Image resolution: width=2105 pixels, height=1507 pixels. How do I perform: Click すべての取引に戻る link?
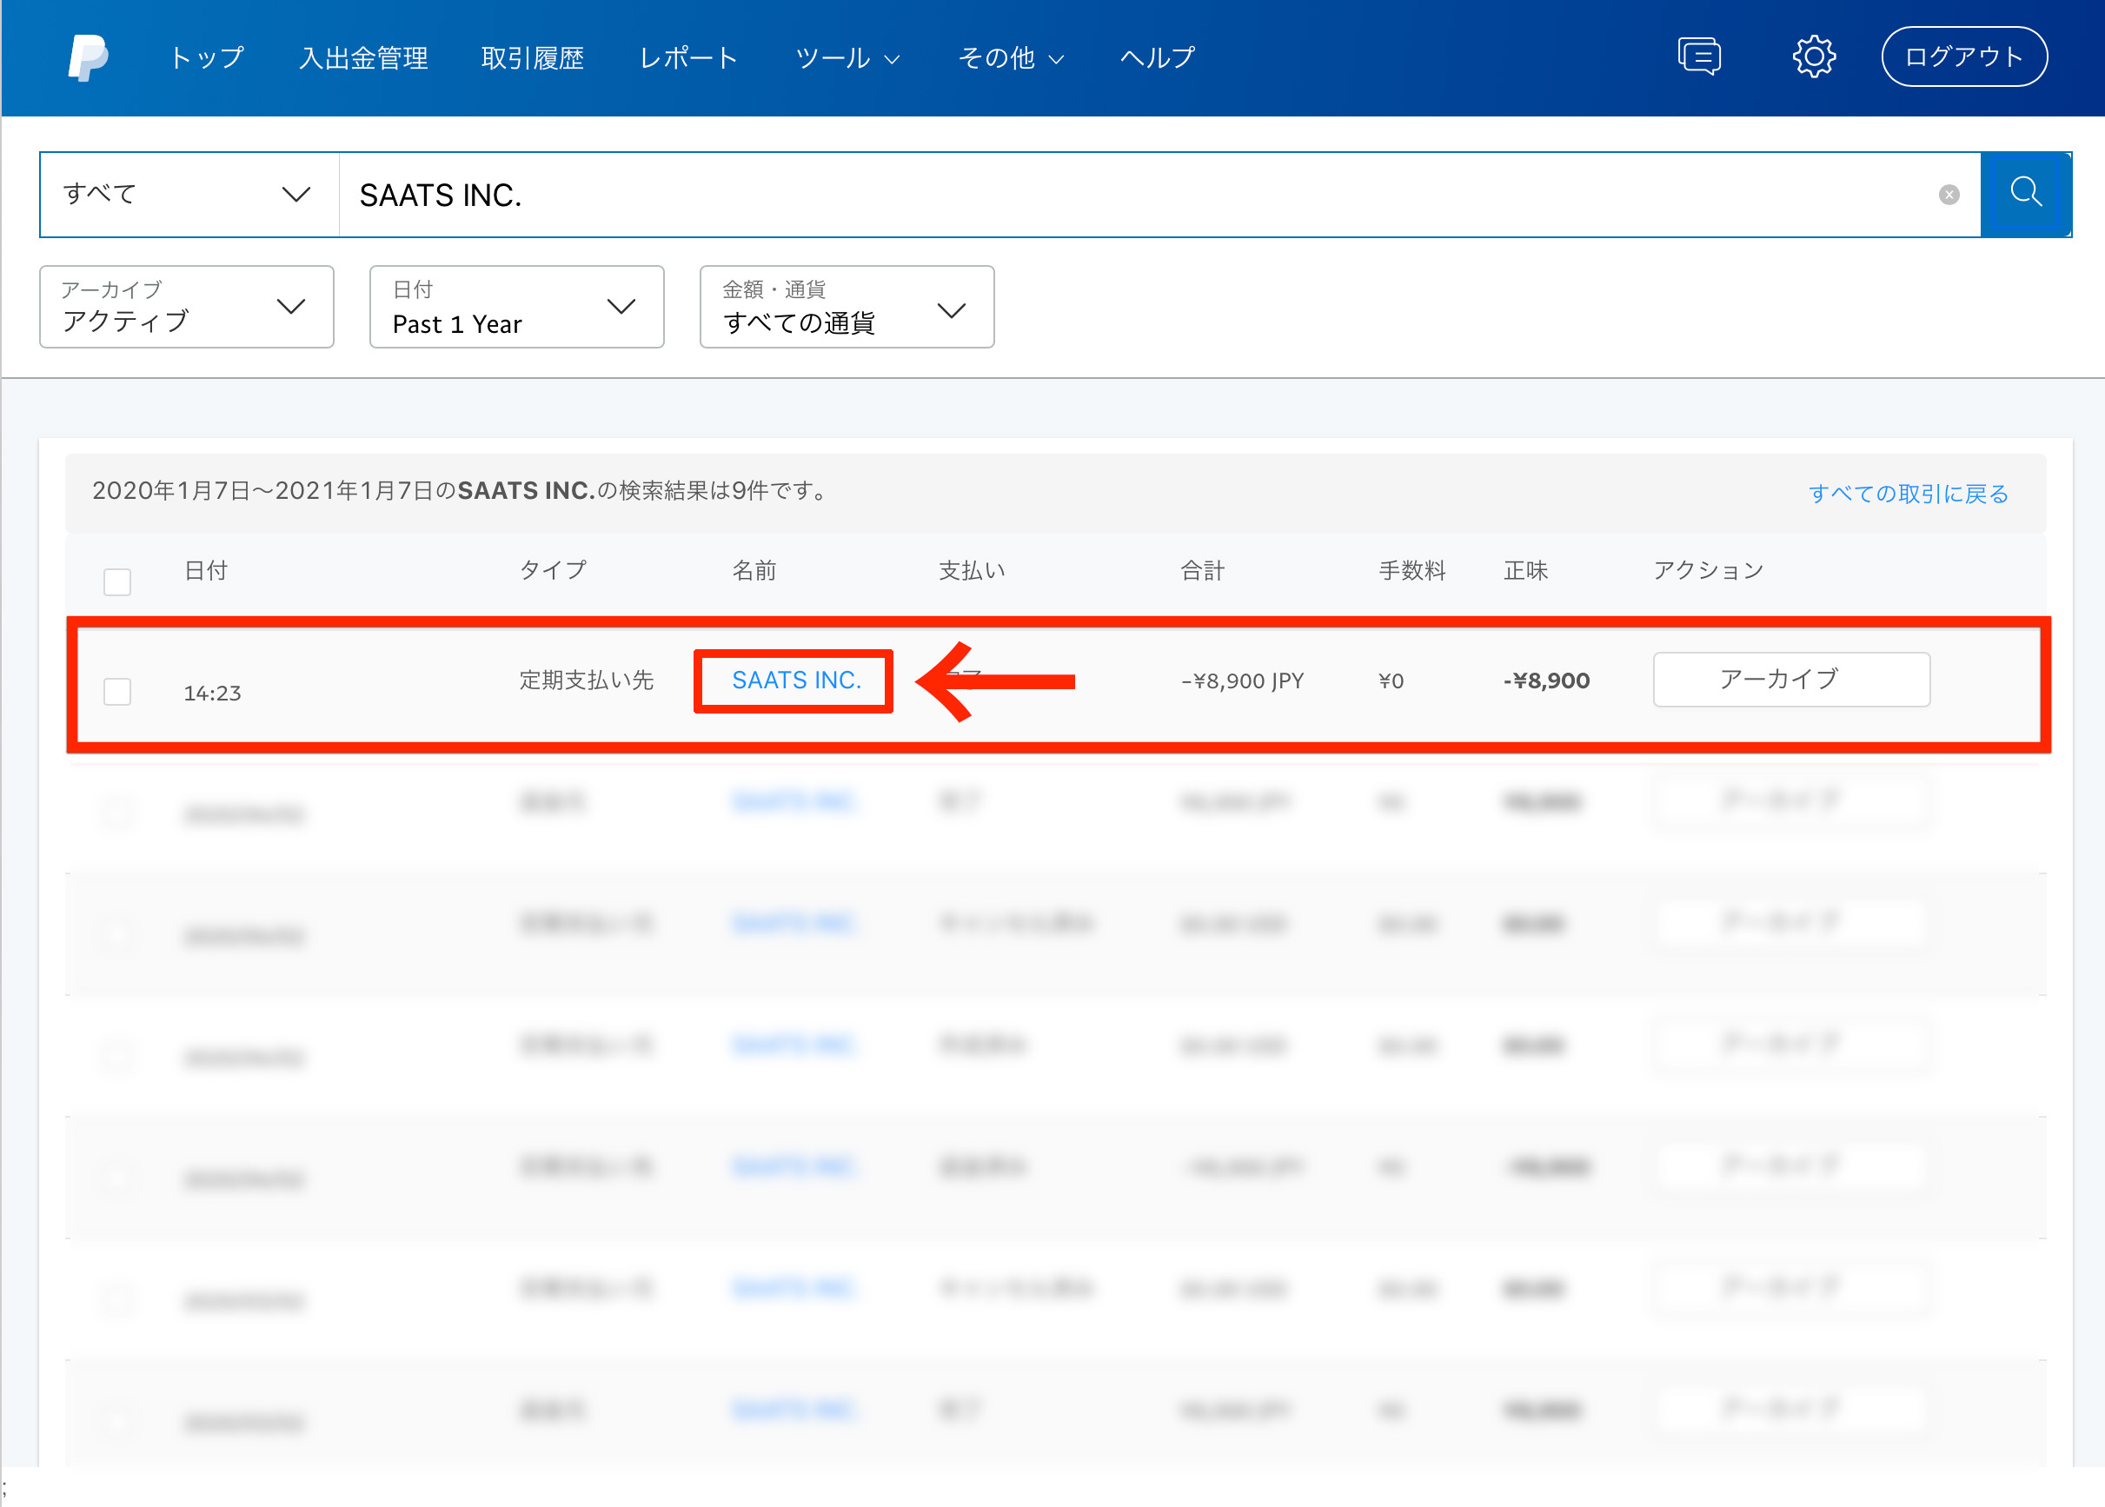pyautogui.click(x=1908, y=493)
